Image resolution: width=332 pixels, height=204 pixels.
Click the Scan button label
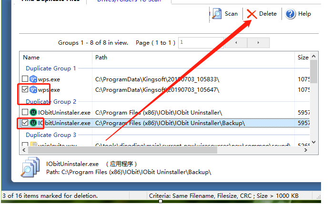[231, 14]
